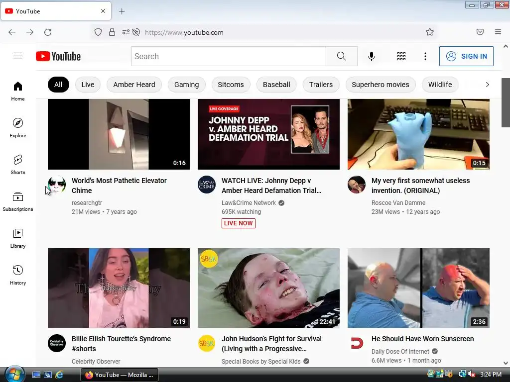This screenshot has width=510, height=382.
Task: Open John Hudson's Fight for Survival title
Action: pos(271,344)
